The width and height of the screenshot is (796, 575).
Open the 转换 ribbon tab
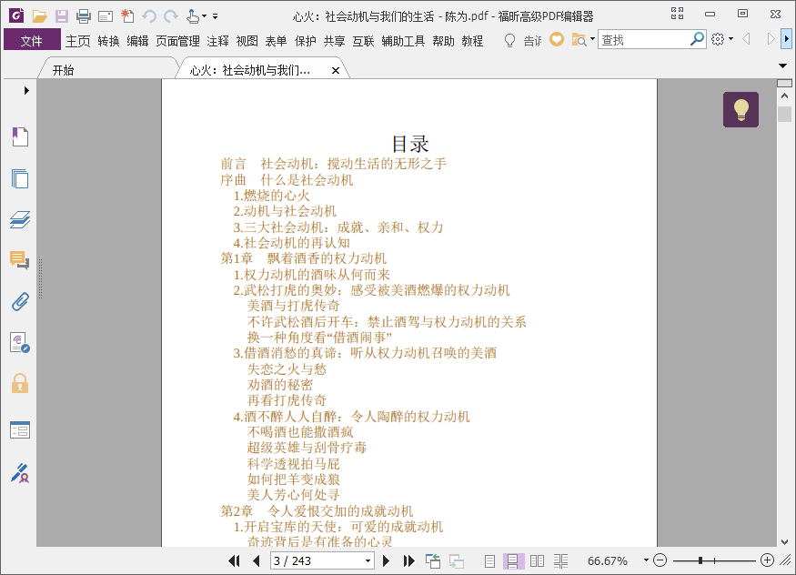click(108, 41)
